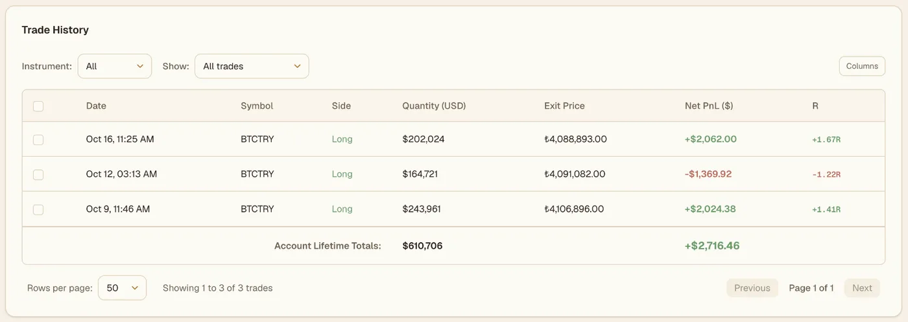Image resolution: width=908 pixels, height=322 pixels.
Task: Click the Showing 1 to 3 of 3 trades text
Action: (x=218, y=288)
